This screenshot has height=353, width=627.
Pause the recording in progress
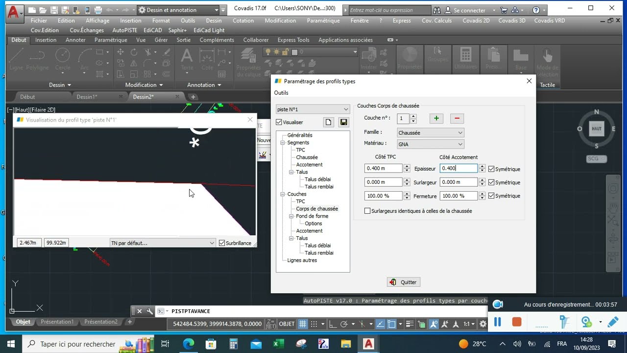click(498, 322)
